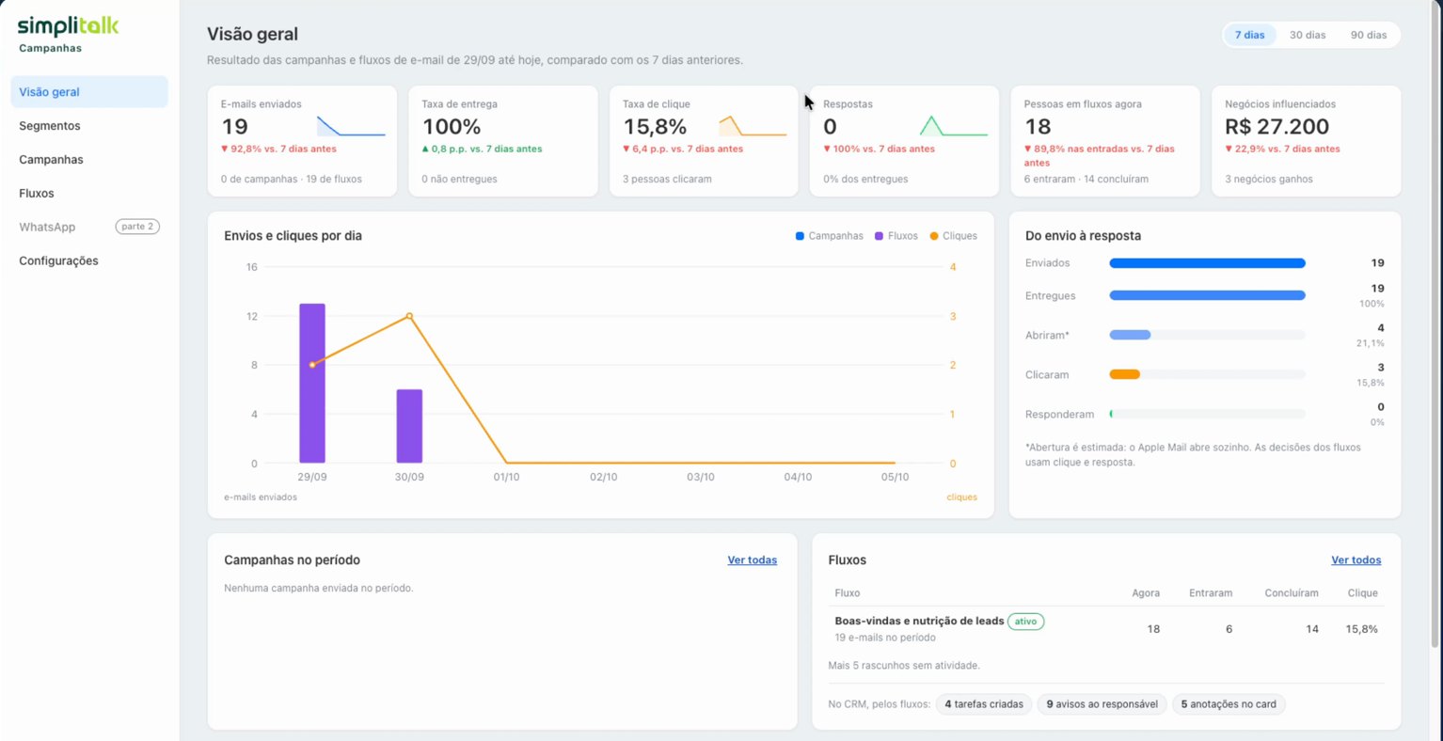Click the Enviados progress bar
The height and width of the screenshot is (741, 1443).
coord(1207,263)
